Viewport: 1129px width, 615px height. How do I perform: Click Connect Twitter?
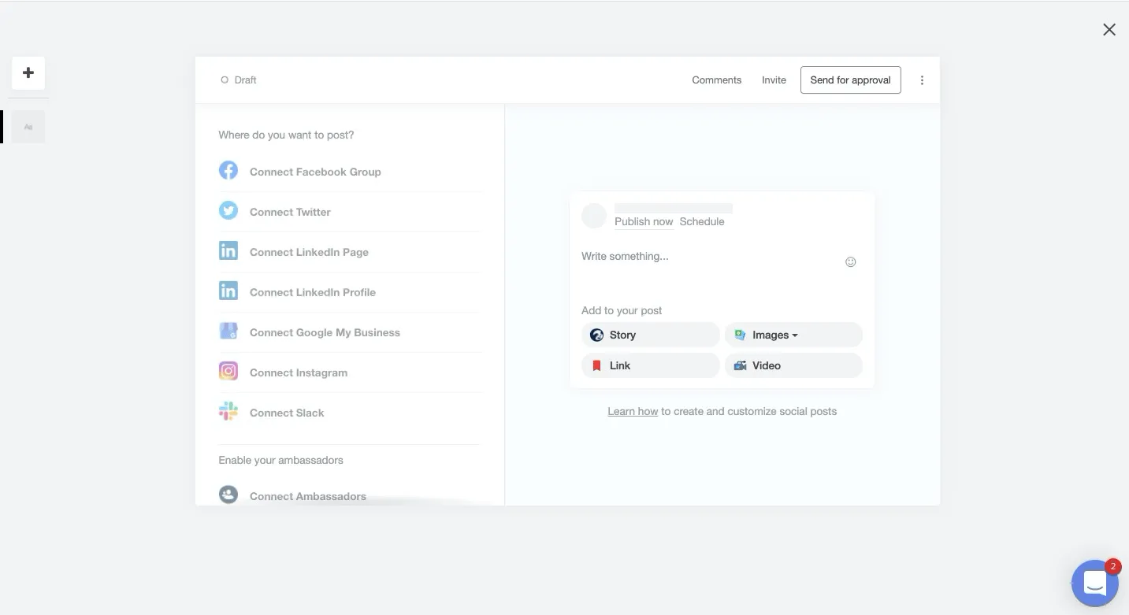click(x=290, y=212)
